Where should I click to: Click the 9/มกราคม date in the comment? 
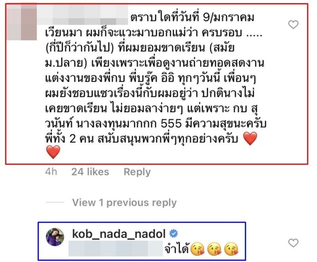point(229,18)
